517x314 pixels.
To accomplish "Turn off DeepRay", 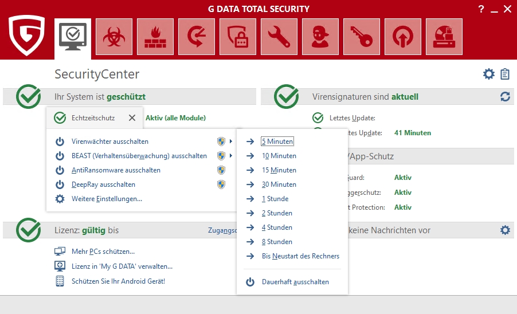I will click(x=103, y=185).
